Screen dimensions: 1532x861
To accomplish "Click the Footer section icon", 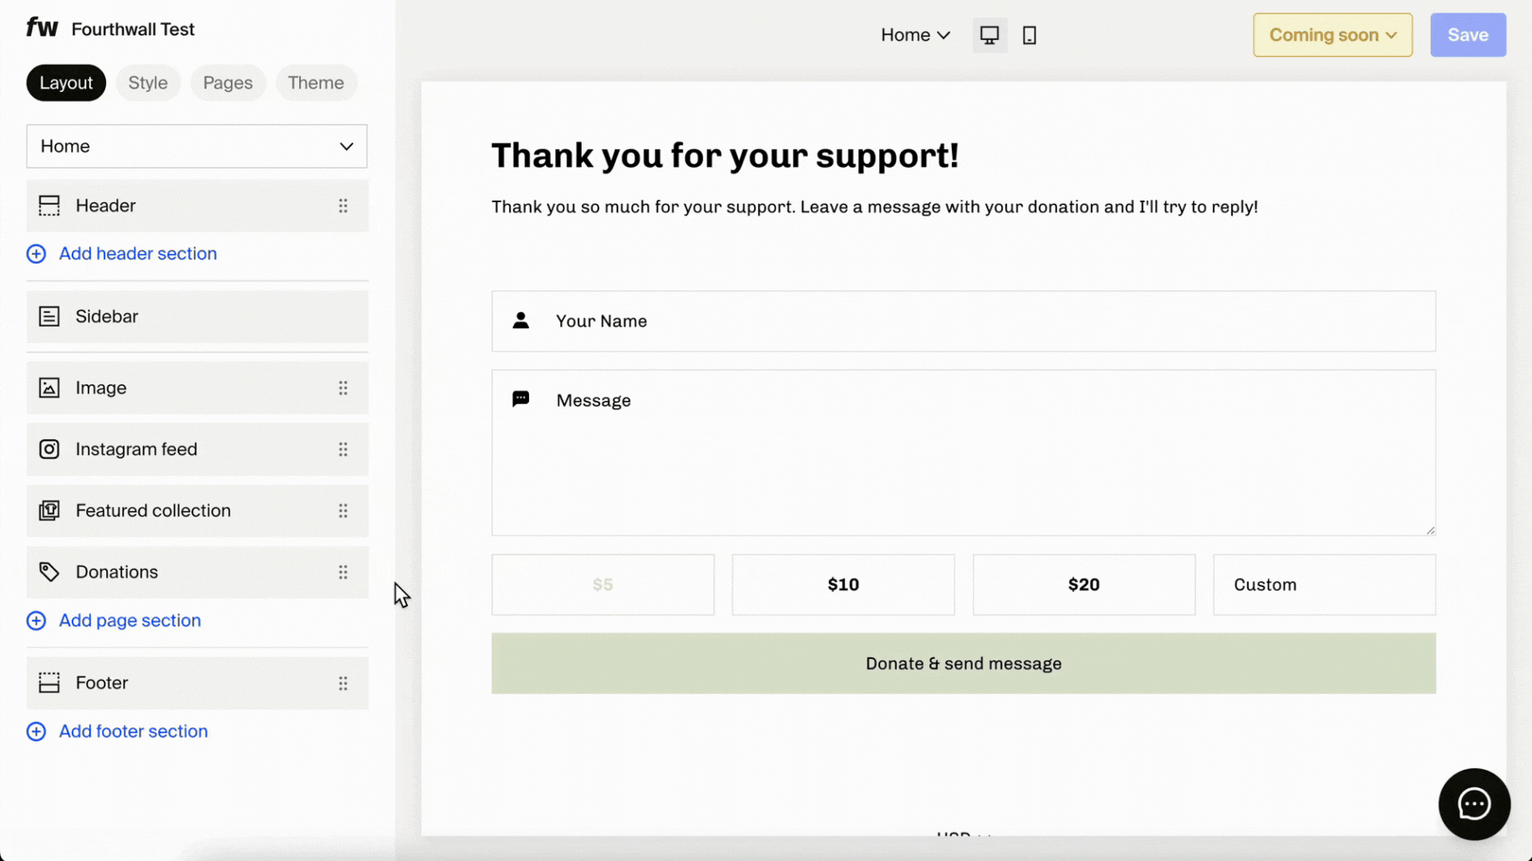I will tap(49, 683).
